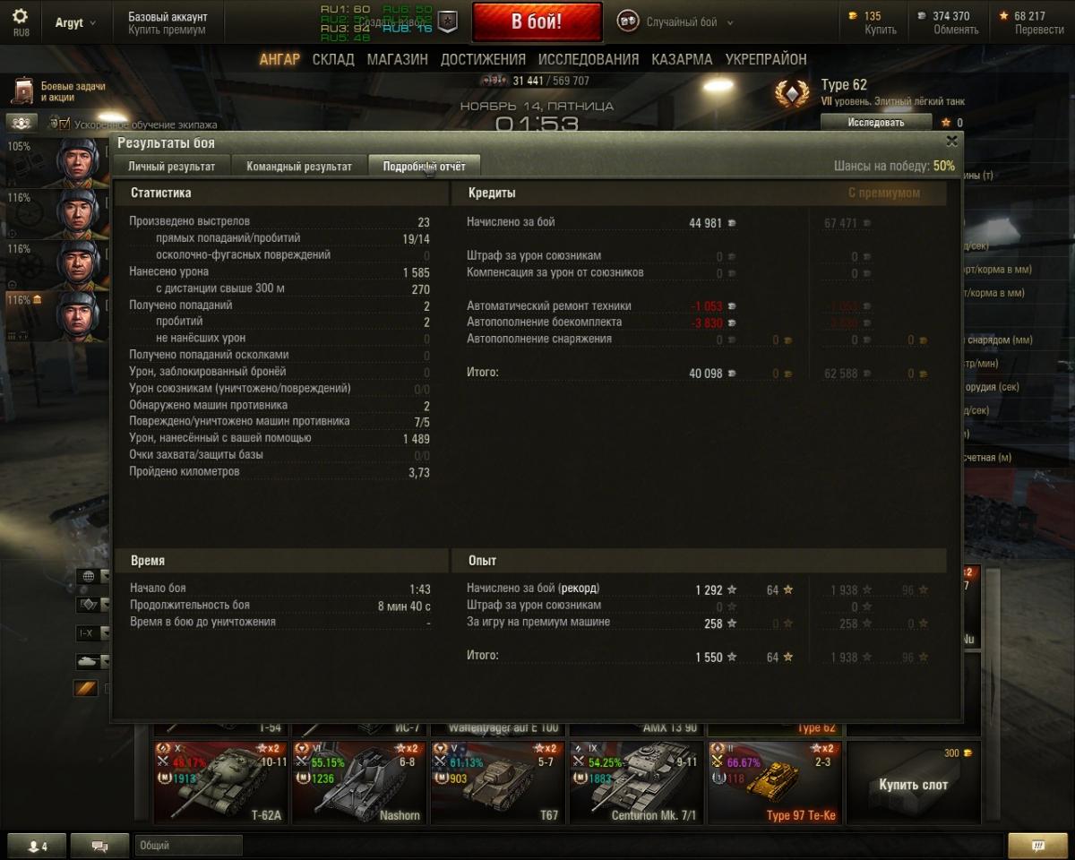Toggle accelerated crew training checkbox
Viewport: 1075px width, 860px height.
[54, 124]
